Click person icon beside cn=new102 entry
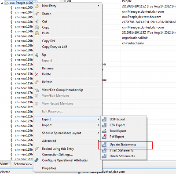Image resolution: width=176 pixels, height=174 pixels. 11,22
